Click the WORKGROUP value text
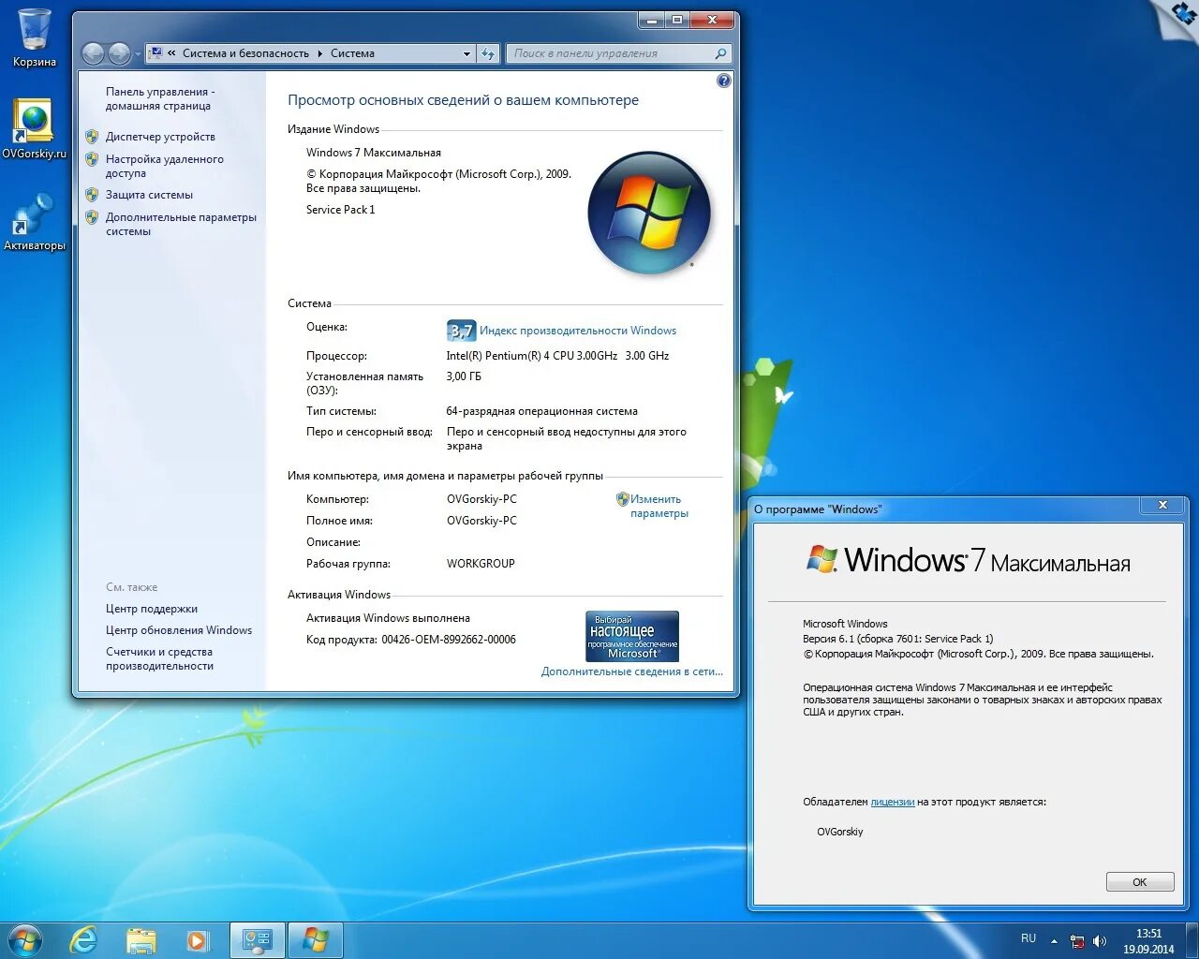 point(481,564)
